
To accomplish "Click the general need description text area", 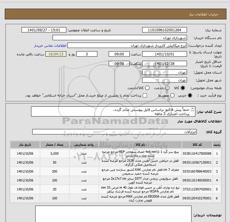I will (113, 111).
